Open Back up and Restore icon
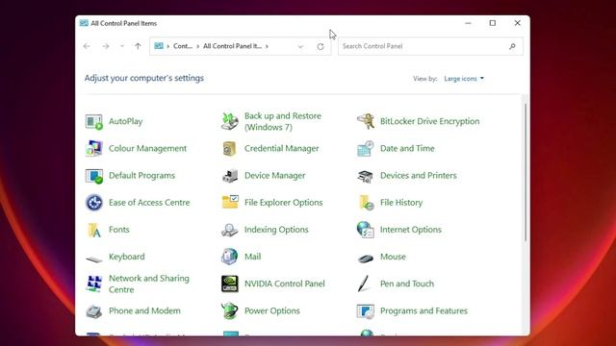Image resolution: width=616 pixels, height=346 pixels. pyautogui.click(x=229, y=122)
